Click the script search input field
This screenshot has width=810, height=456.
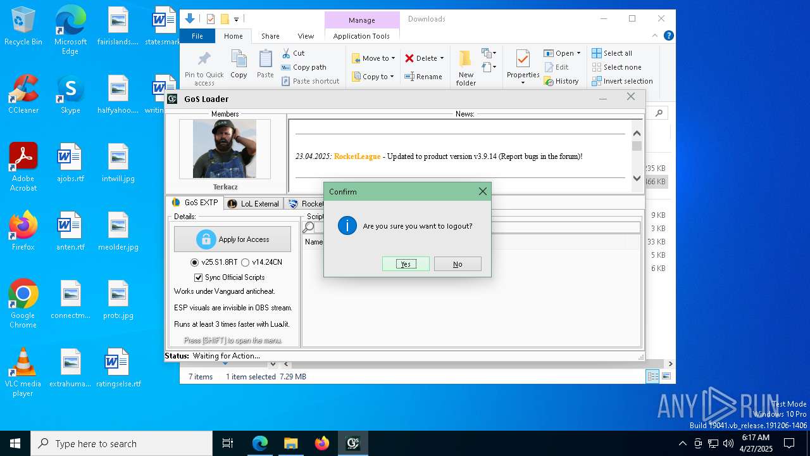[x=478, y=227]
